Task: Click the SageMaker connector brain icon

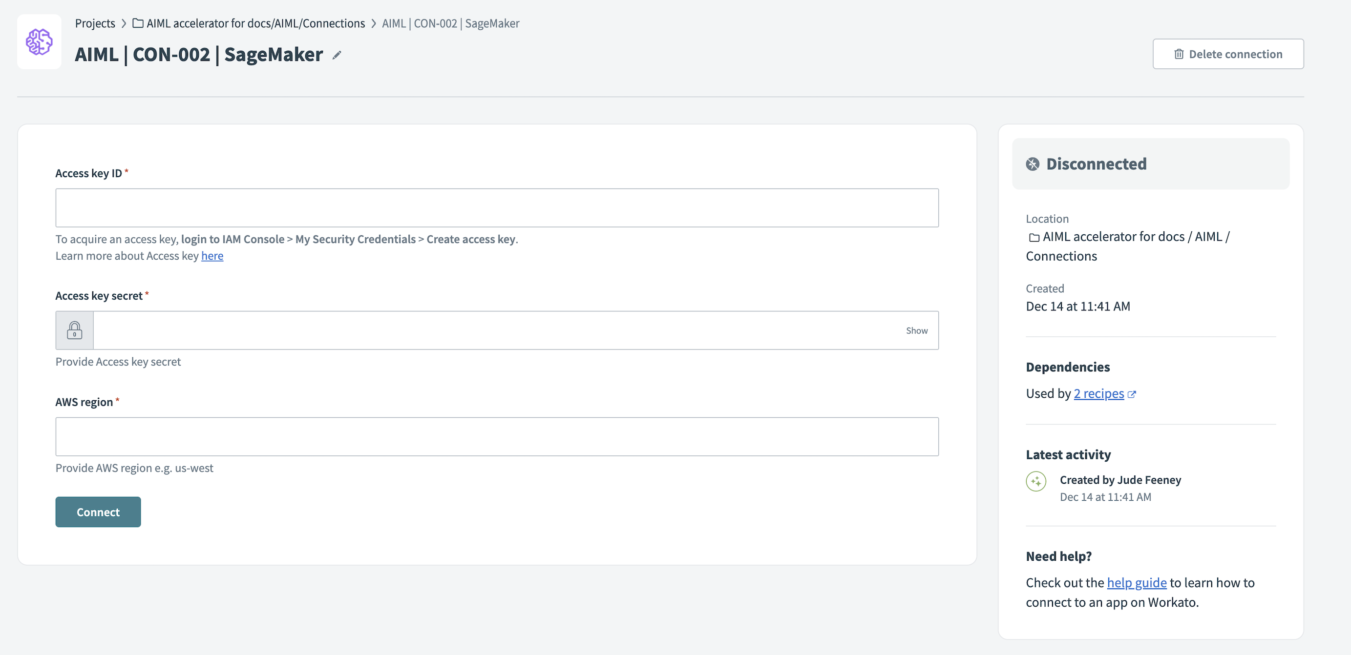Action: click(x=39, y=41)
